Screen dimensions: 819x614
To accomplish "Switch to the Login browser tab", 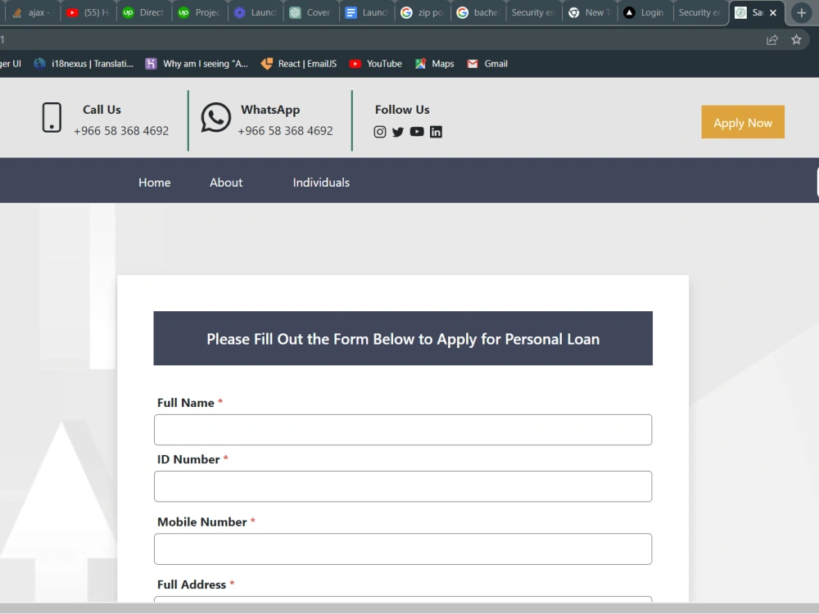I will [645, 12].
